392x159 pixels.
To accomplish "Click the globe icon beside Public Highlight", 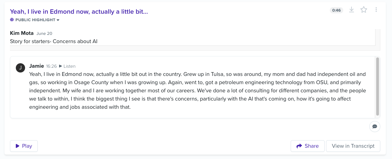I will click(12, 19).
